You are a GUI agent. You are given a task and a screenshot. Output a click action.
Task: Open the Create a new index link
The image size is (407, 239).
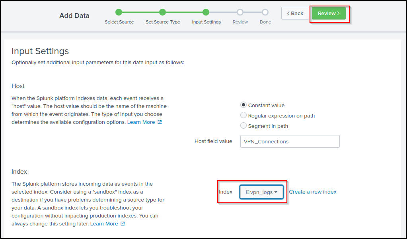tap(312, 192)
